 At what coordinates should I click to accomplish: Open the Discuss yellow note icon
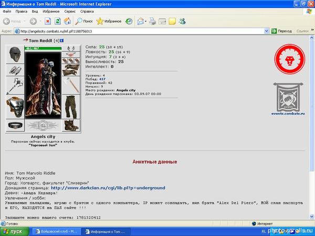(172, 21)
